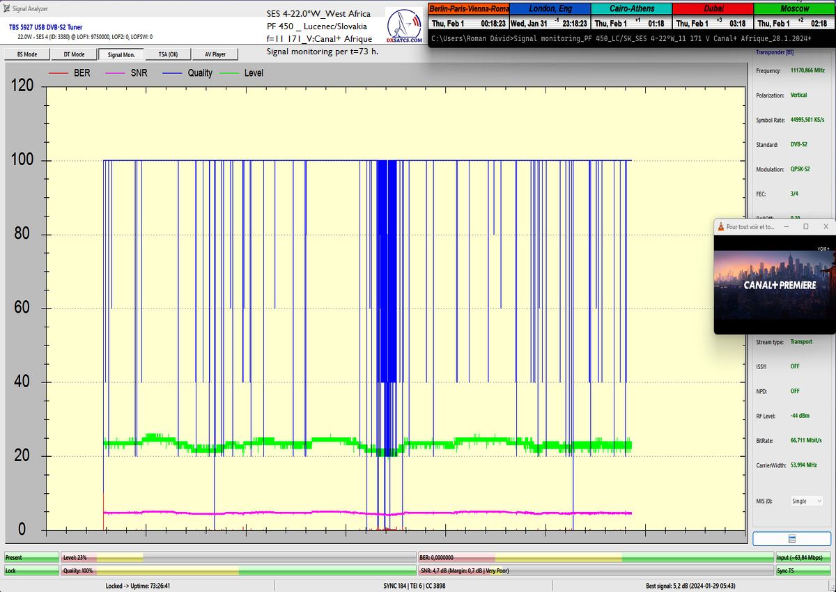836x592 pixels.
Task: Click the Present status indicator
Action: pyautogui.click(x=31, y=558)
